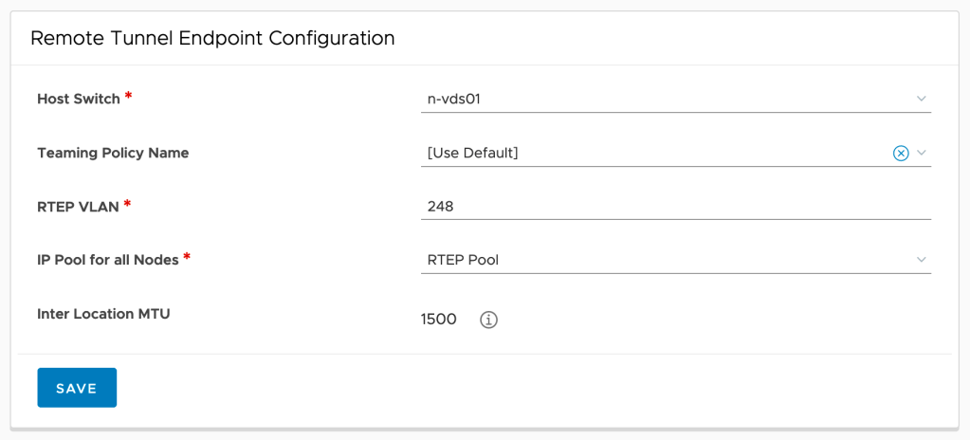This screenshot has width=970, height=440.
Task: Click the required asterisk next to RTEP VLAN
Action: pyautogui.click(x=127, y=204)
